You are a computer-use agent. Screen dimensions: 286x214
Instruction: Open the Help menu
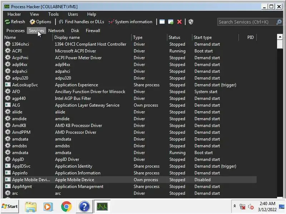(92, 14)
